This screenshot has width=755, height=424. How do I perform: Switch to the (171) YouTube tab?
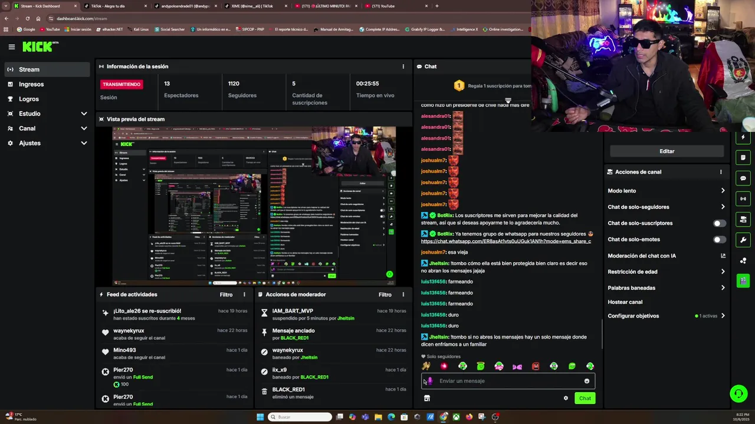point(396,6)
